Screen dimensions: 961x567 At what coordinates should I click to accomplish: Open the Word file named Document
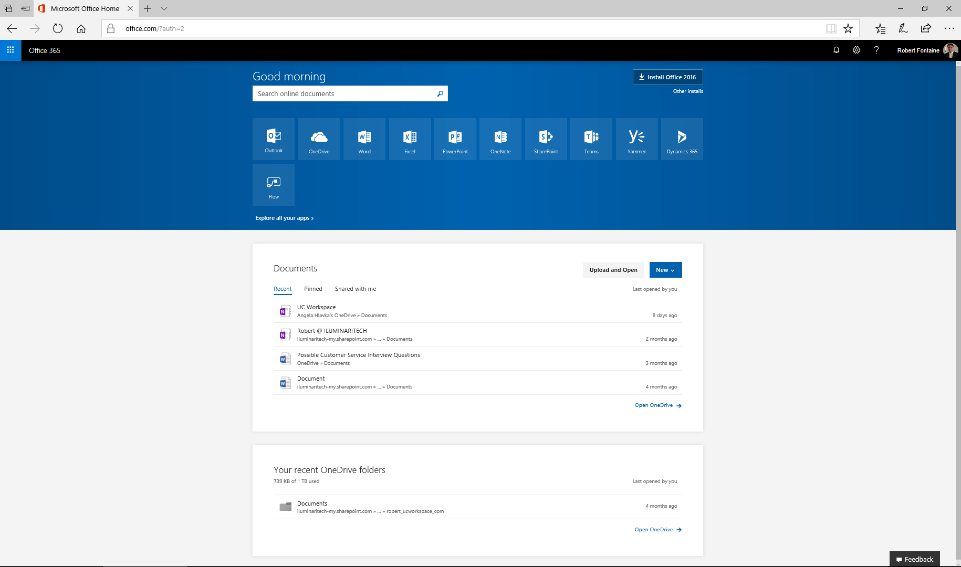[x=478, y=383]
